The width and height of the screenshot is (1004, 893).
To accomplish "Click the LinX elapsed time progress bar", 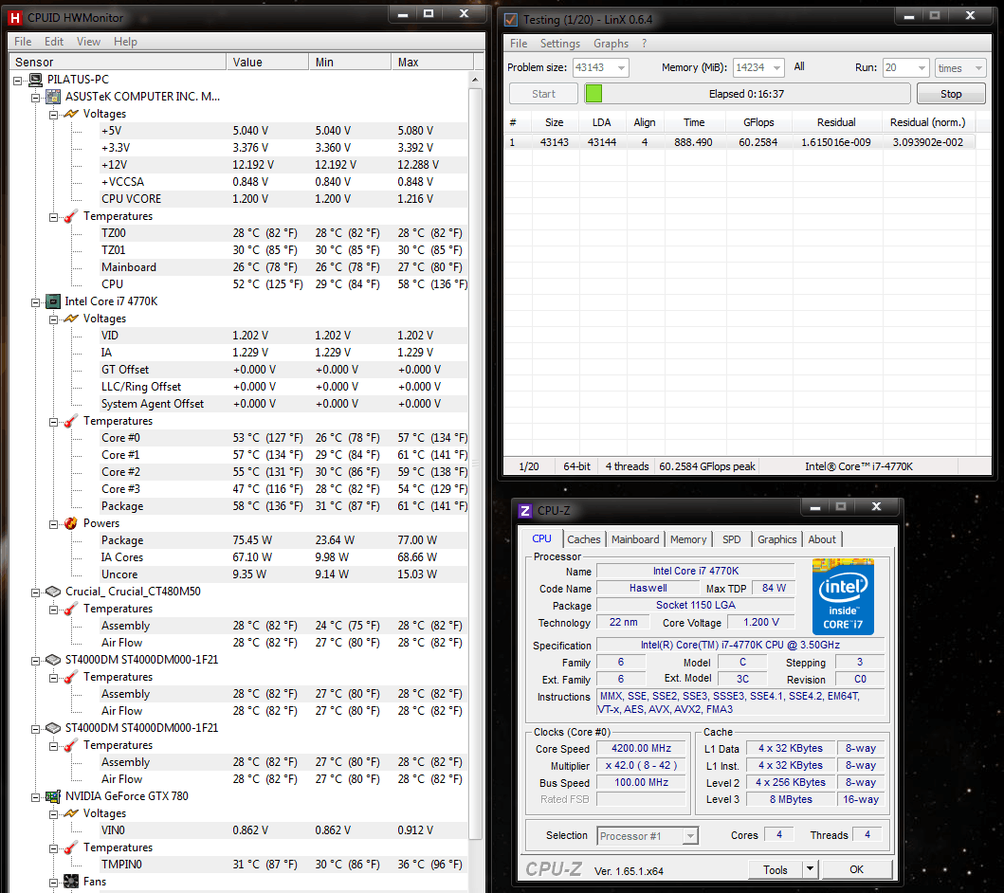I will tap(746, 94).
